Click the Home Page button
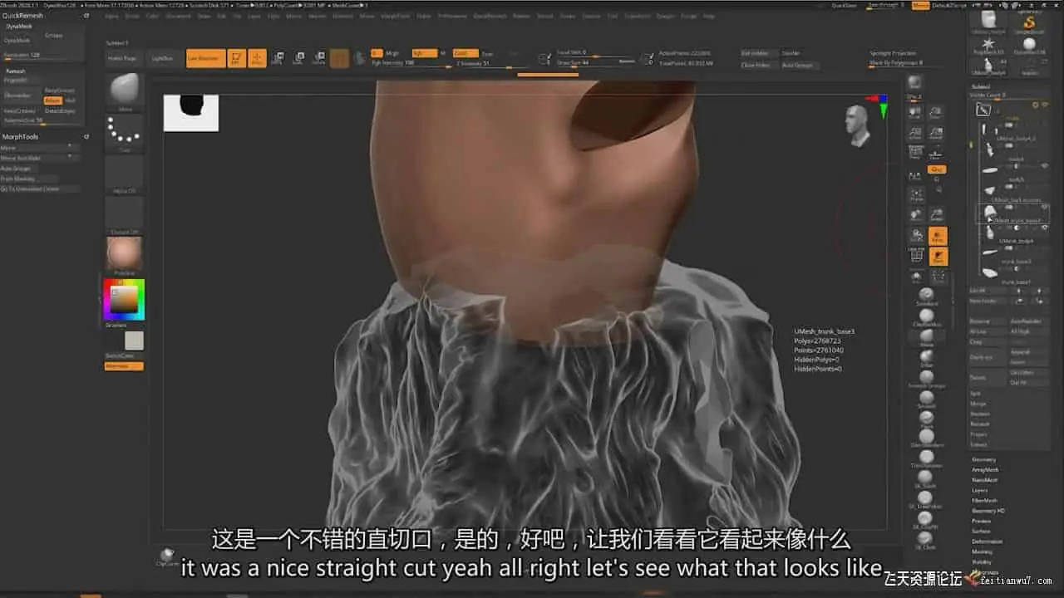 click(121, 58)
